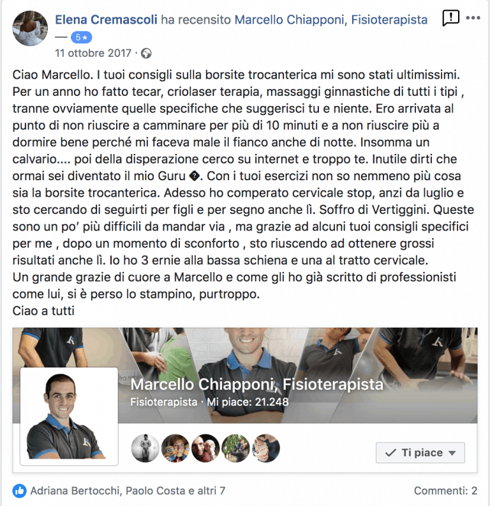490x506 pixels.
Task: Click Marcello Chiapponi page profile photo
Action: (69, 417)
